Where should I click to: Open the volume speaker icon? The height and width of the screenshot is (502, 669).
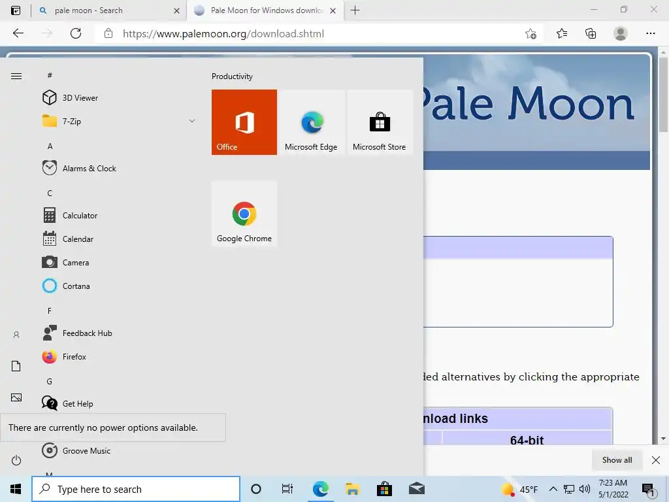click(x=585, y=489)
